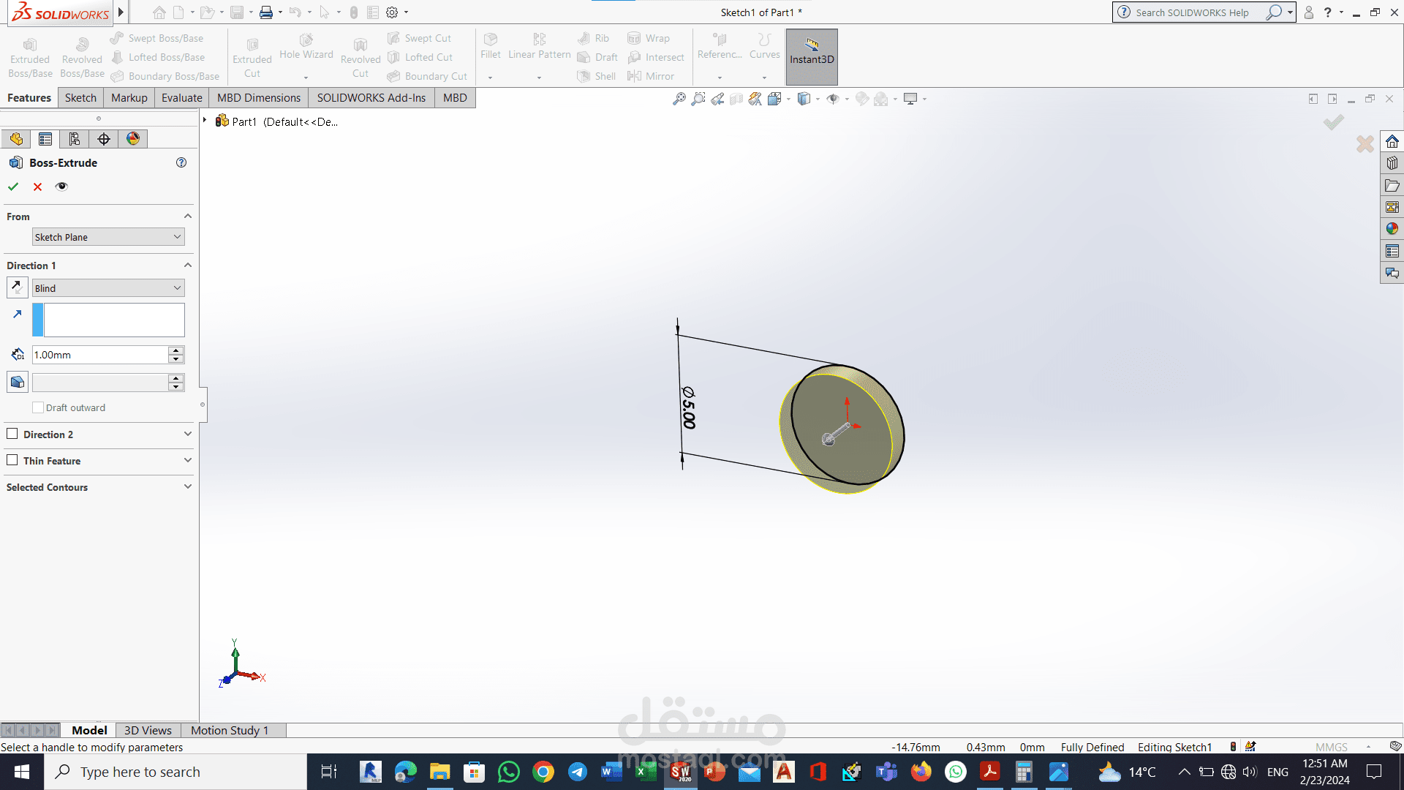This screenshot has height=790, width=1404.
Task: Toggle the Draft On/Off icon button
Action: (x=17, y=382)
